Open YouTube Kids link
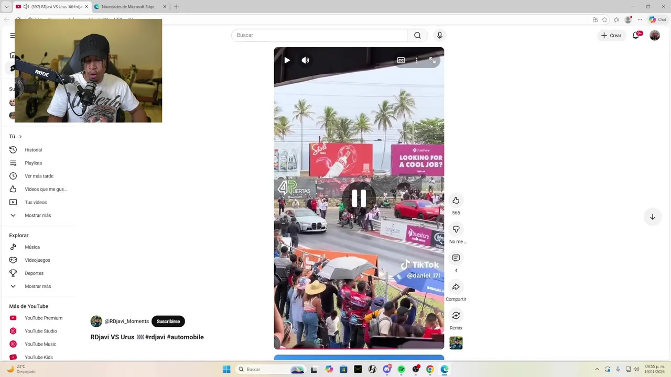Viewport: 671px width, 377px height. point(38,357)
